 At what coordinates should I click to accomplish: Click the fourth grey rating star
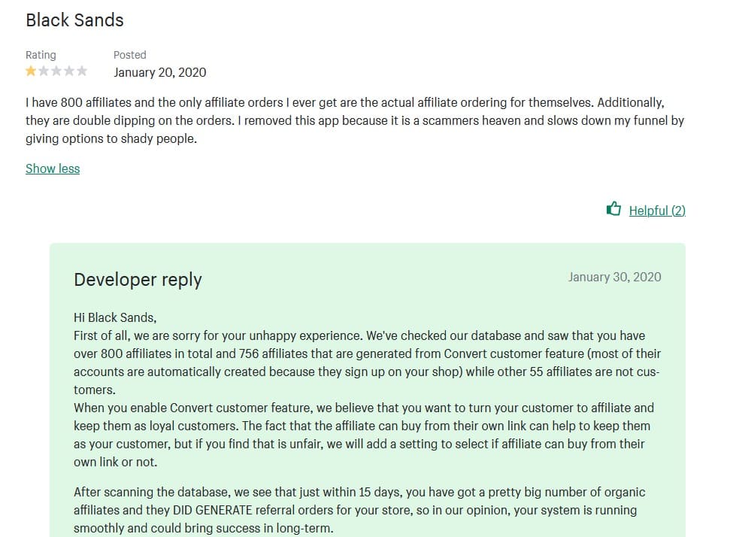click(x=68, y=71)
